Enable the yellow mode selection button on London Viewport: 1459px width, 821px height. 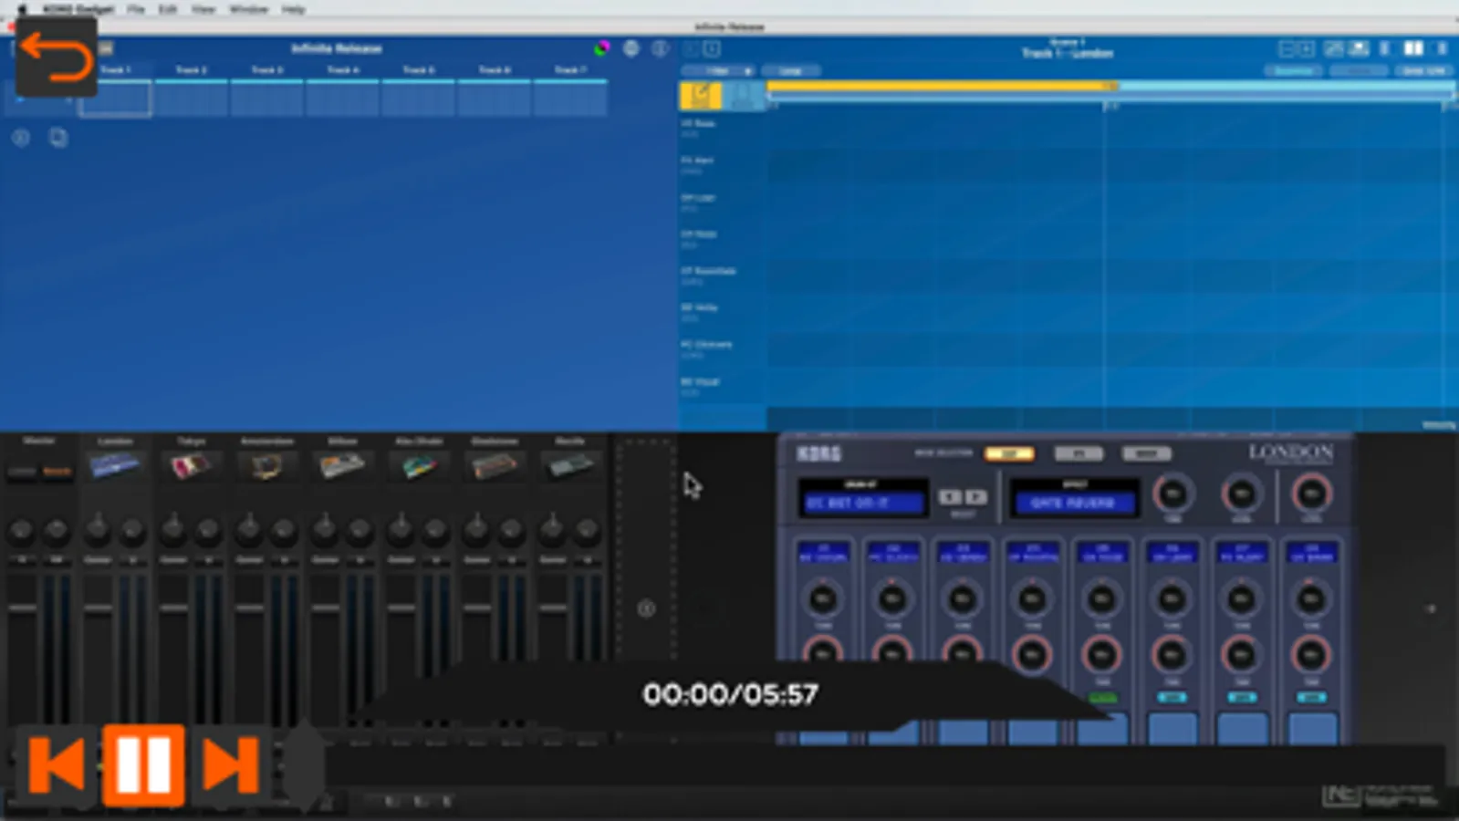(x=1009, y=453)
